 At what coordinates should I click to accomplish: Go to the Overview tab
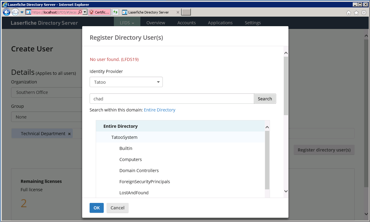coord(156,23)
